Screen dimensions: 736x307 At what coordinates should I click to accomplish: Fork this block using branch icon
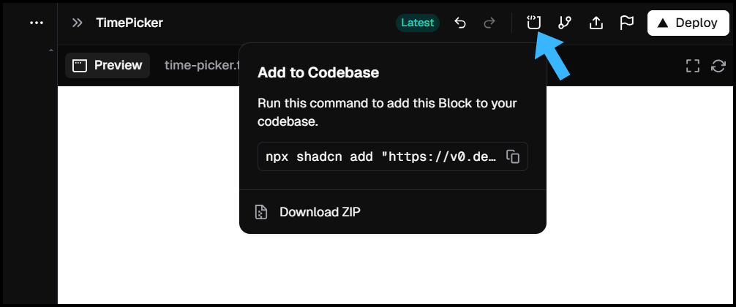(565, 23)
